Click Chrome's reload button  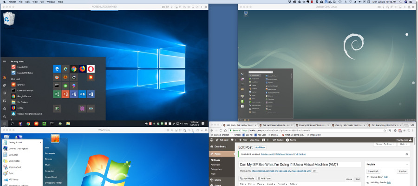[x=221, y=131]
